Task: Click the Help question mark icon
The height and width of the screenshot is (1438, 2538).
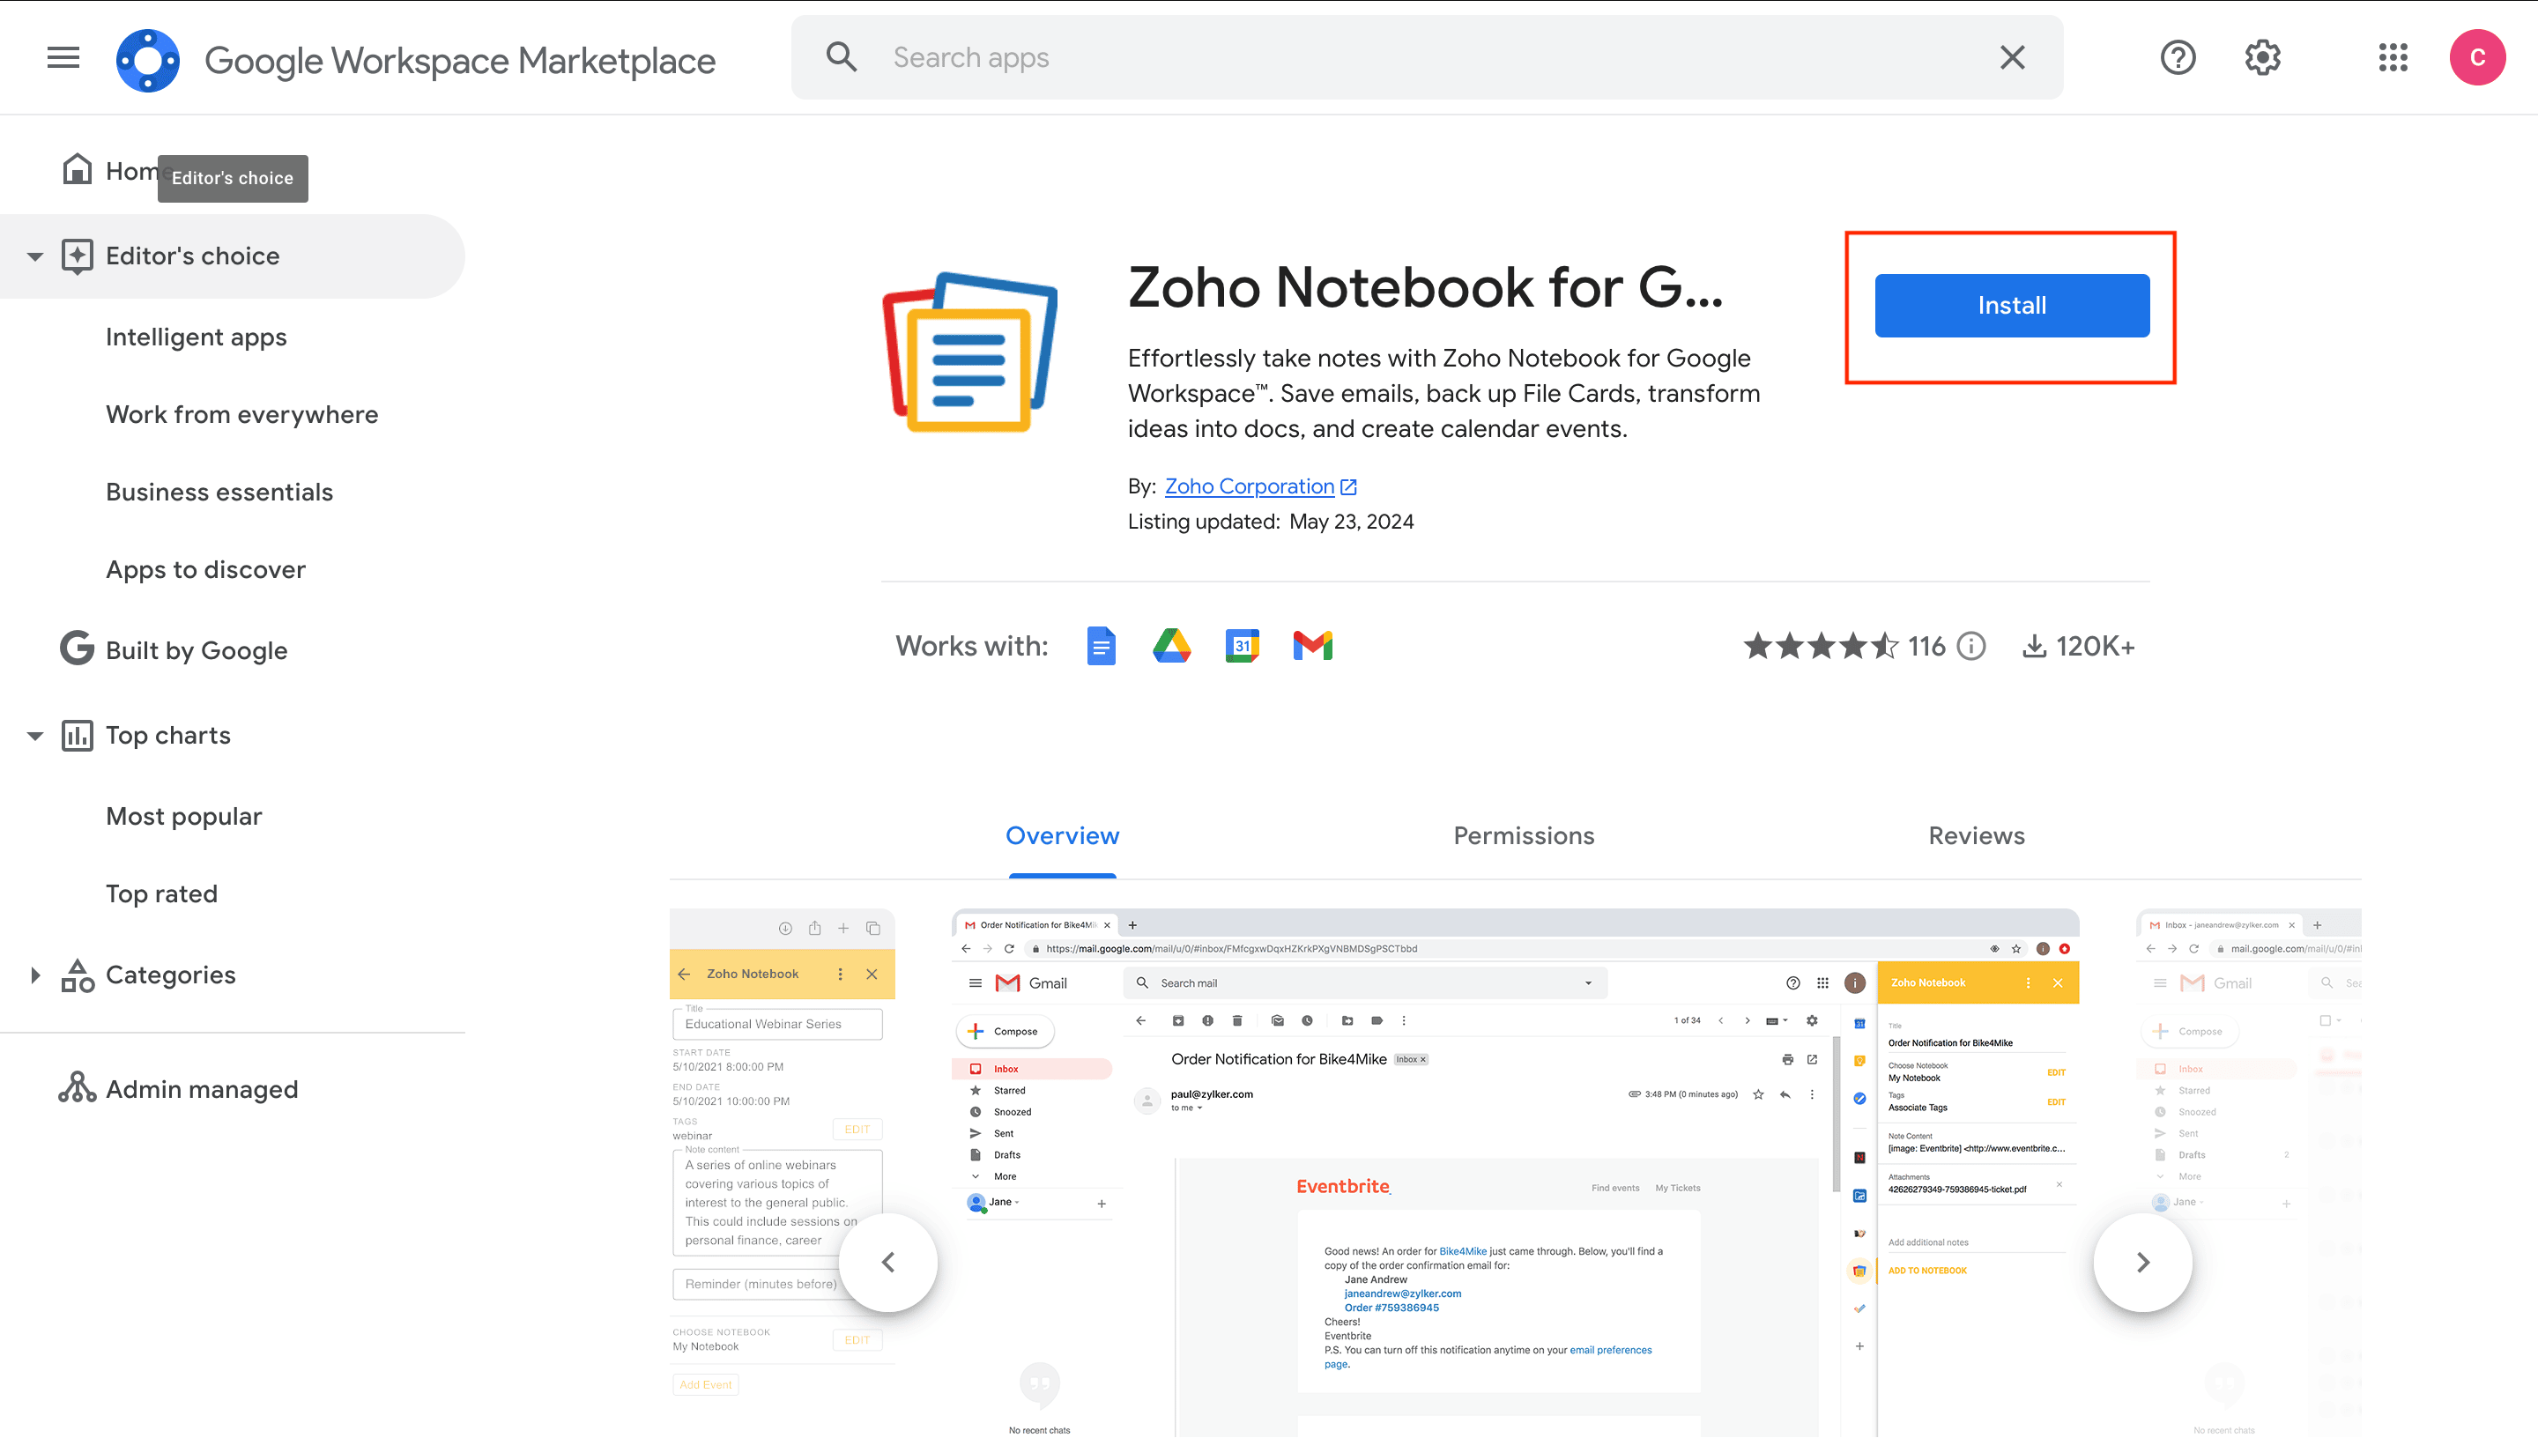Action: pos(2178,57)
